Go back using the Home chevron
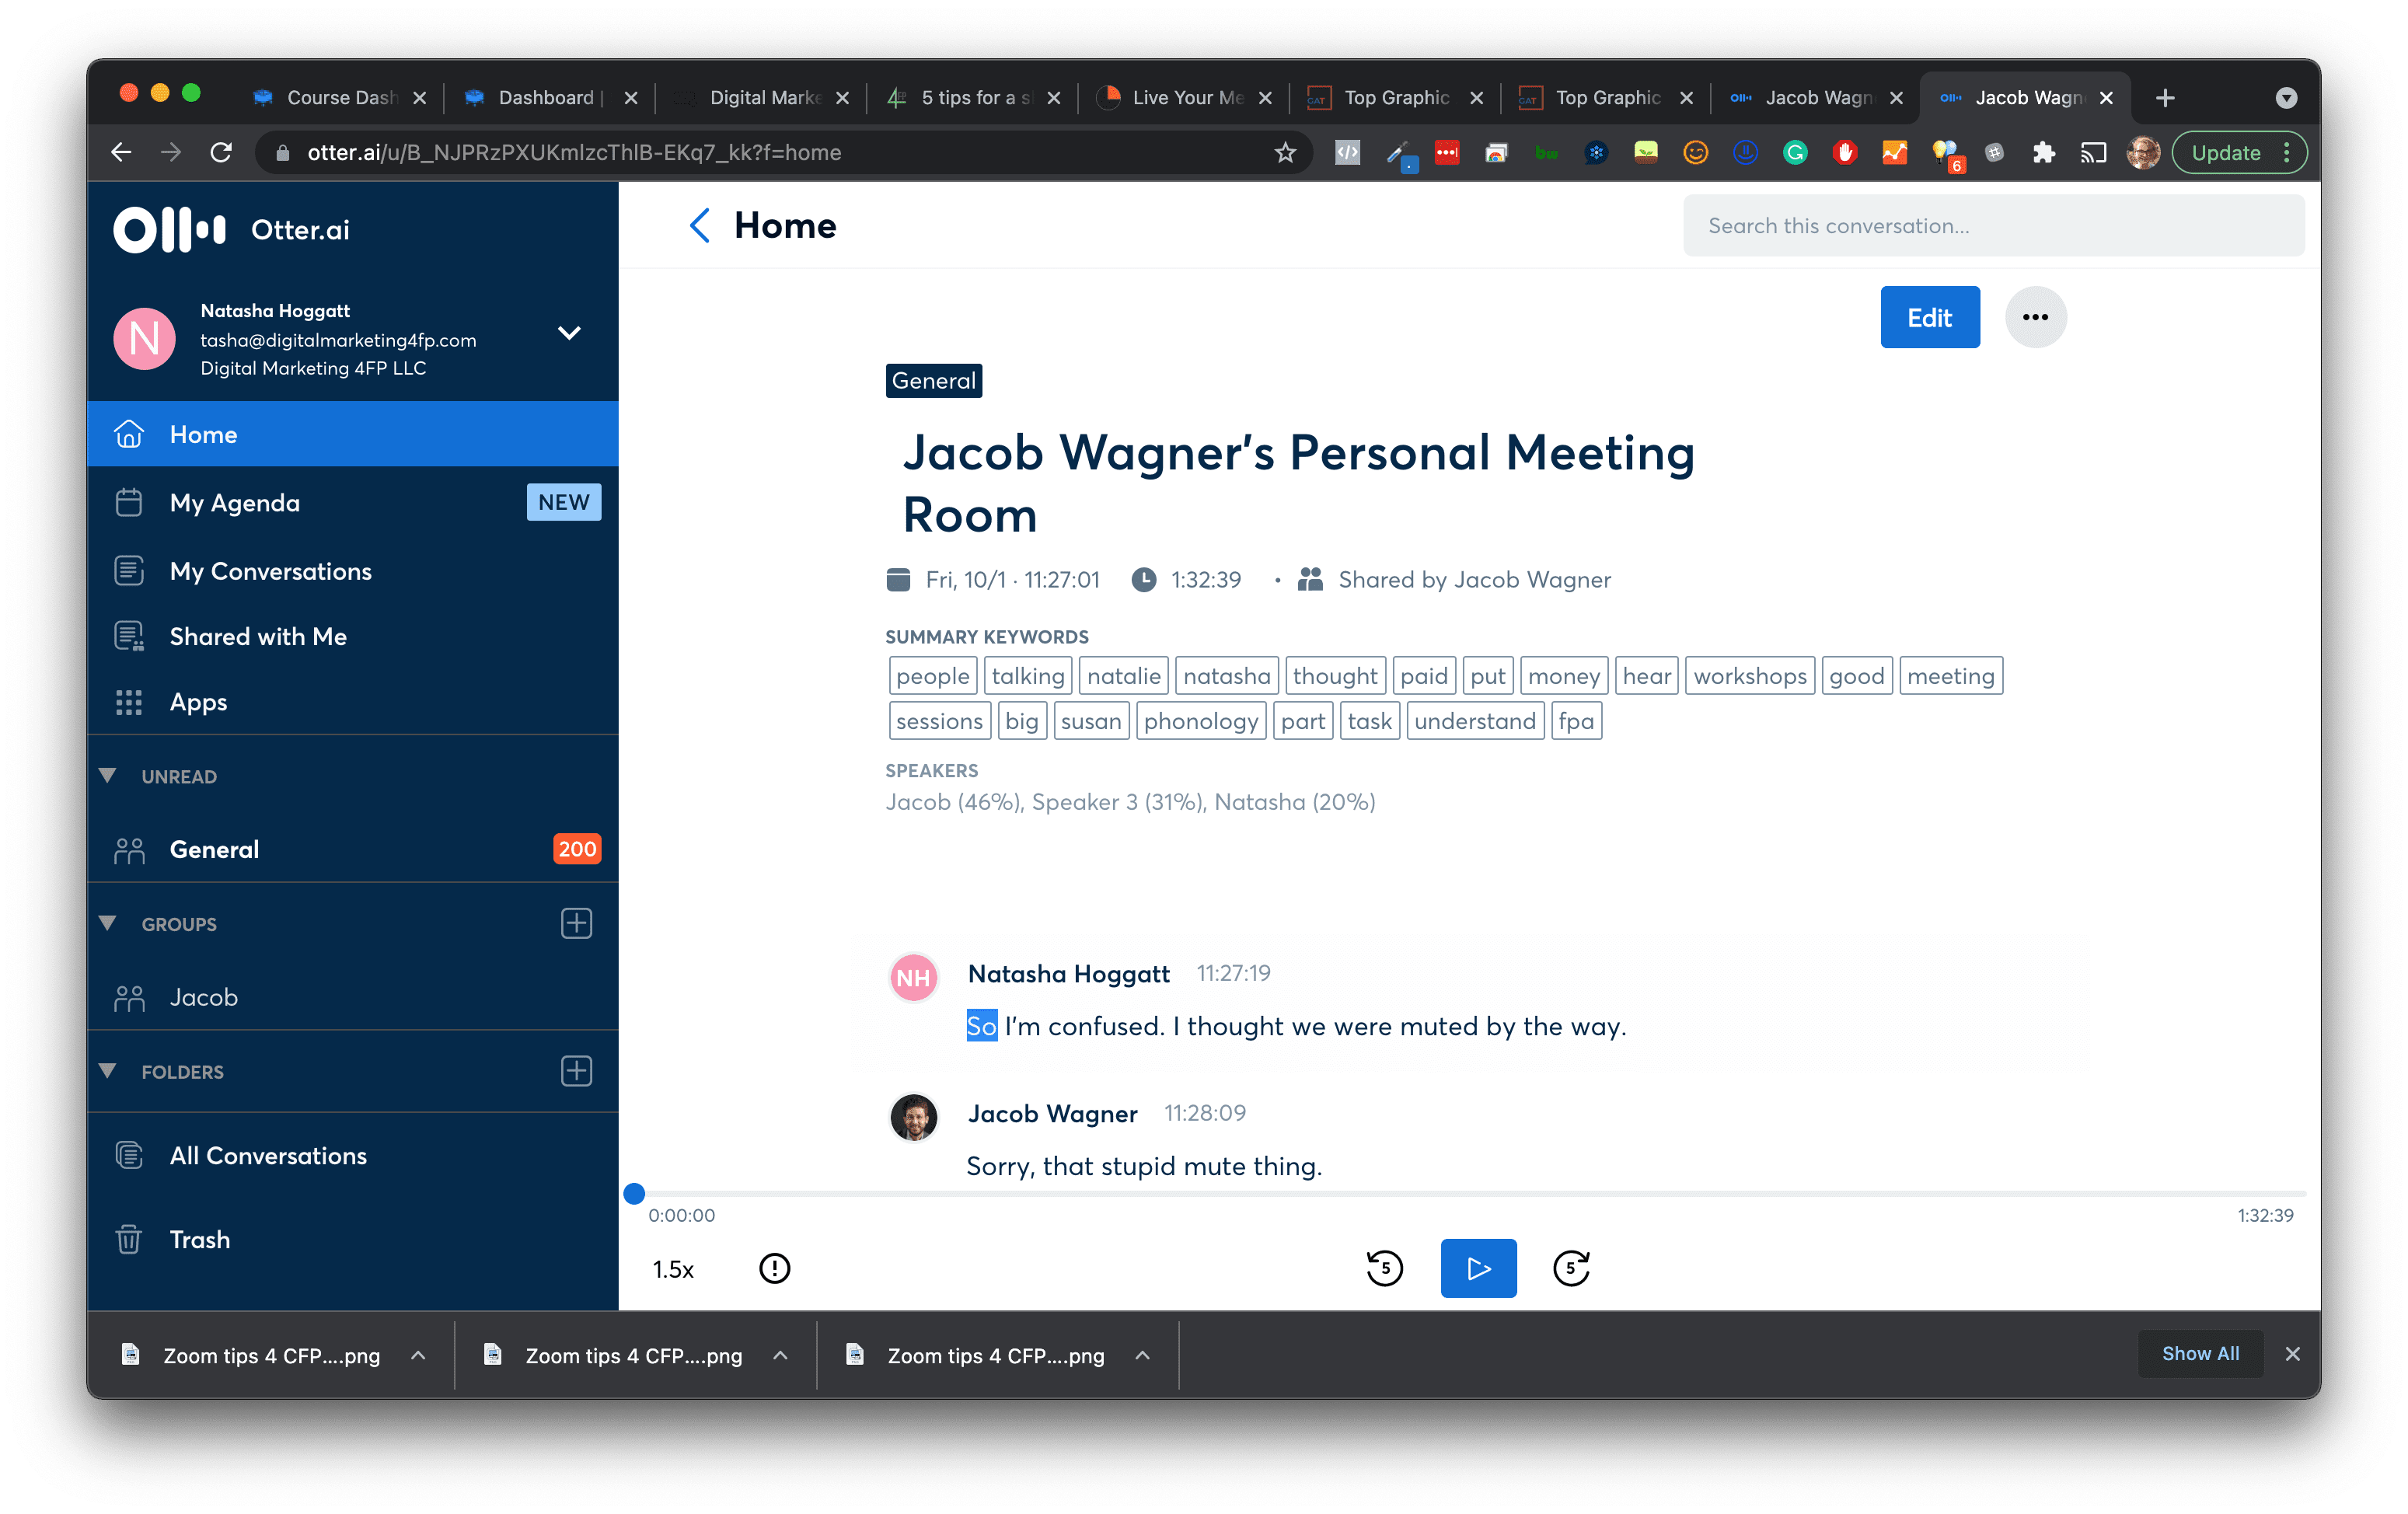The height and width of the screenshot is (1514, 2408). coord(700,225)
